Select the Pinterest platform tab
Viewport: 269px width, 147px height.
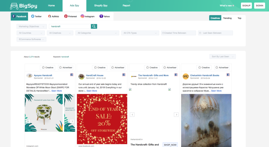[70, 17]
